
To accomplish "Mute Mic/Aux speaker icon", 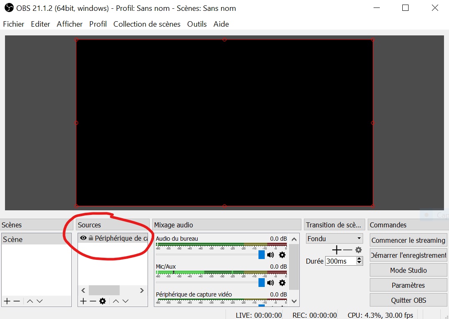I will 270,283.
